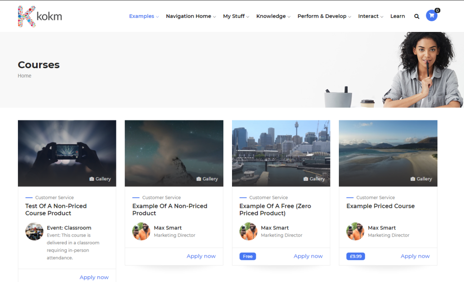464x282 pixels.
Task: Open Gallery on the Test Of A Non-Priced card
Action: 100,178
